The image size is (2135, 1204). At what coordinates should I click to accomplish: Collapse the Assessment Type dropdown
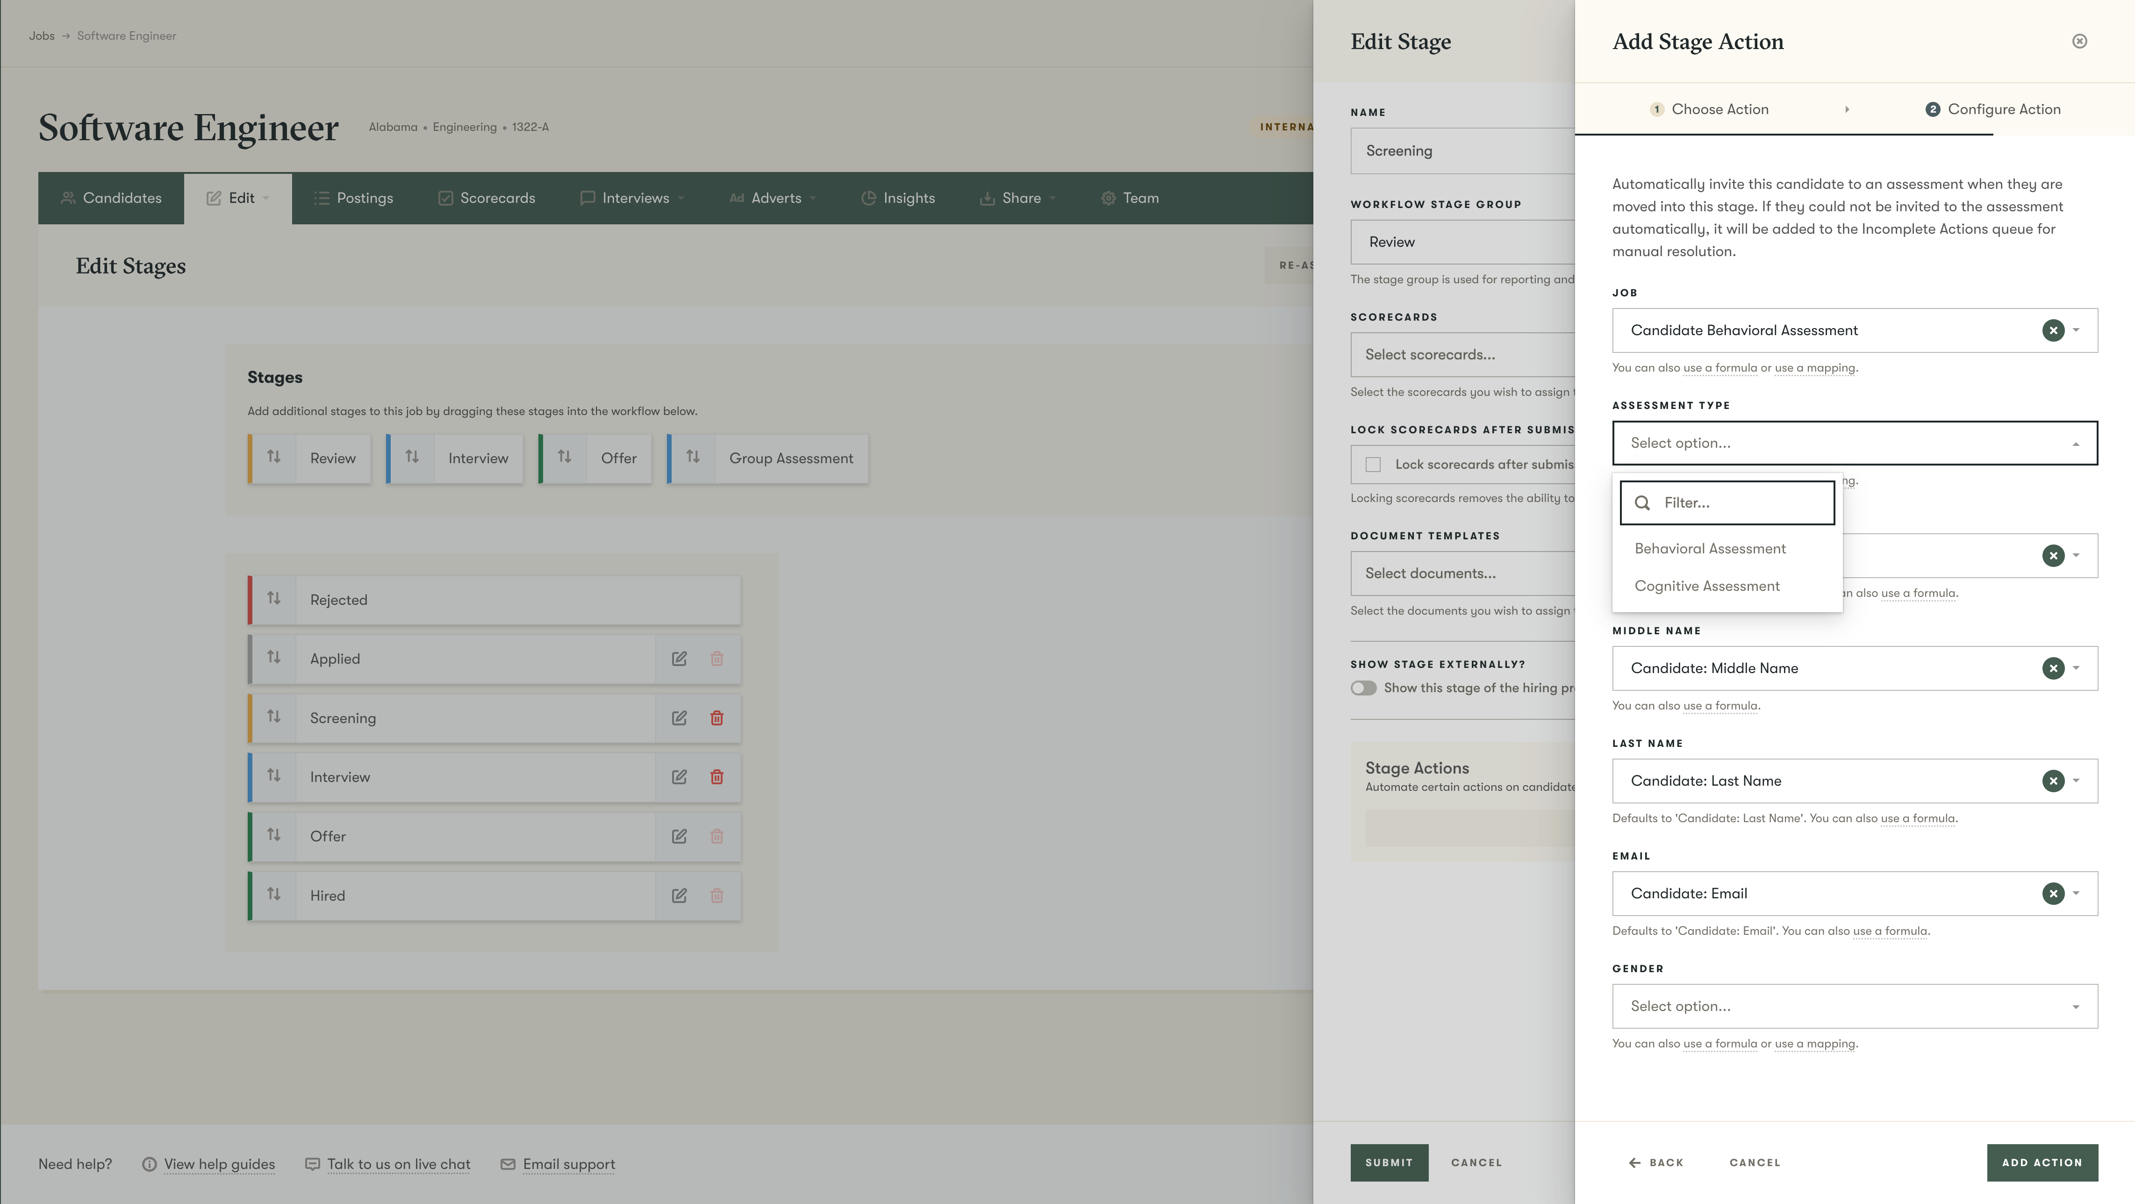click(x=2075, y=443)
